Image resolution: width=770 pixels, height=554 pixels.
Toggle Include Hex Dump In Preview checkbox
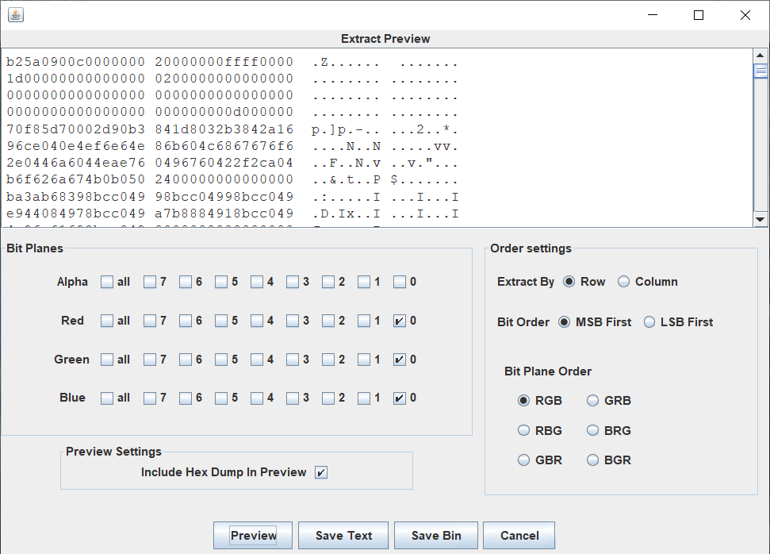(320, 472)
